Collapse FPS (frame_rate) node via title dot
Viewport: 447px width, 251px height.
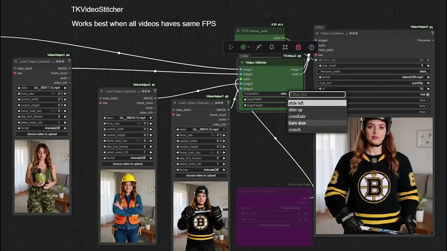pos(239,31)
